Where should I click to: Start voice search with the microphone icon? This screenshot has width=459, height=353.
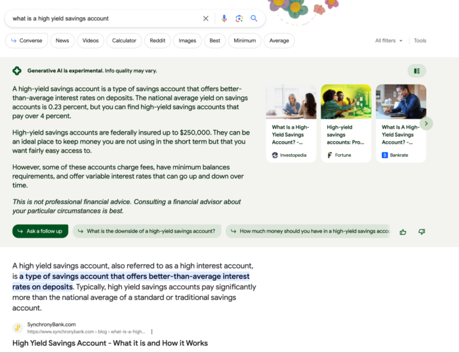click(x=224, y=18)
